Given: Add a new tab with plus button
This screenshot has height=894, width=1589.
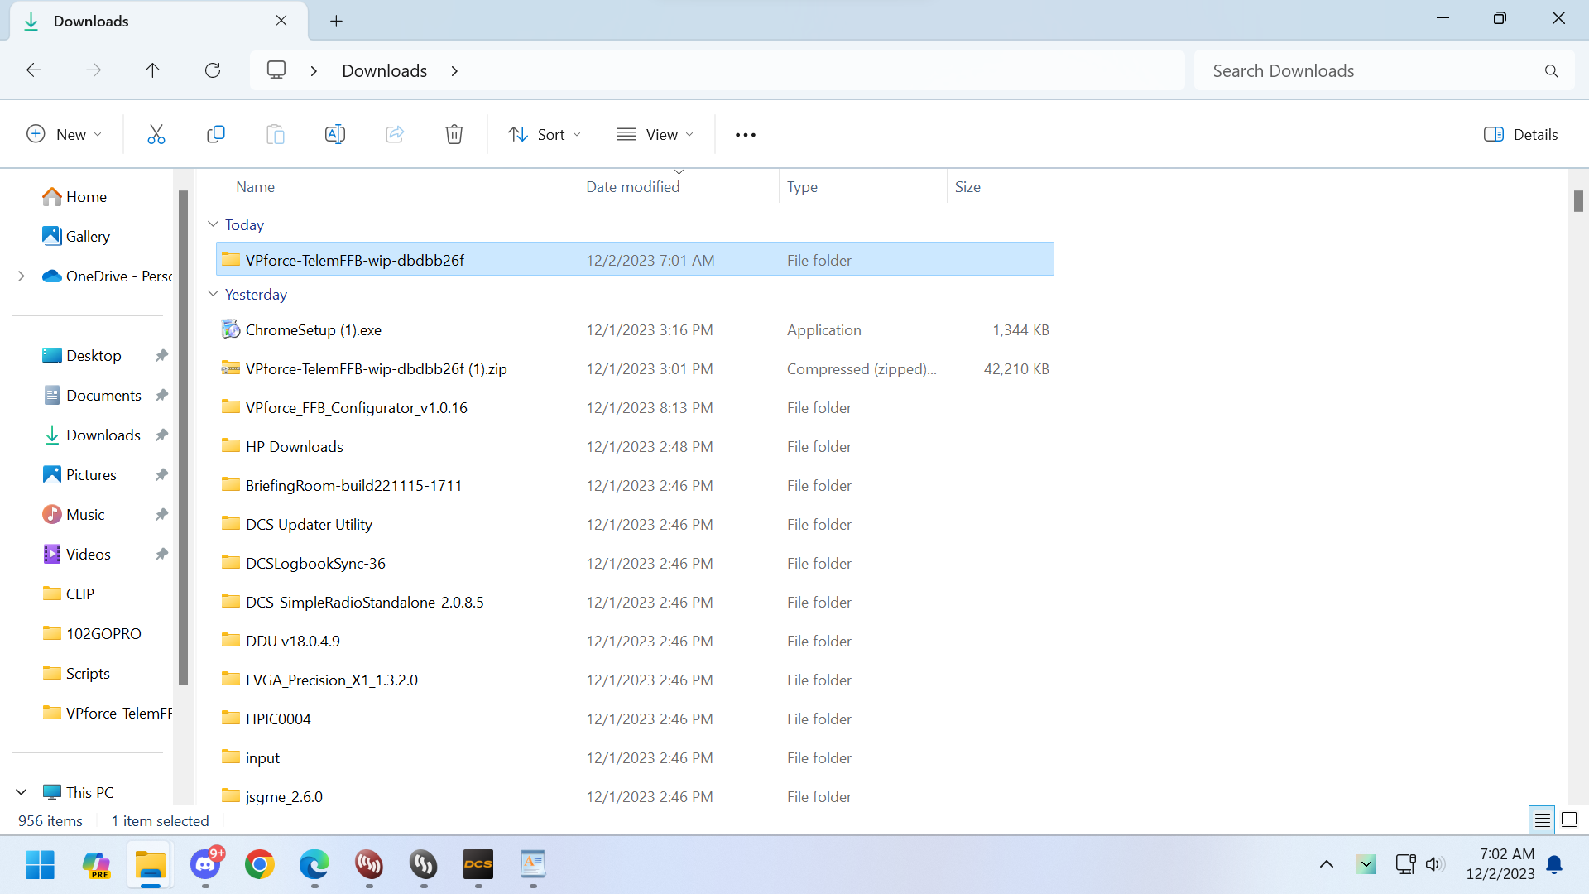Looking at the screenshot, I should [x=336, y=21].
